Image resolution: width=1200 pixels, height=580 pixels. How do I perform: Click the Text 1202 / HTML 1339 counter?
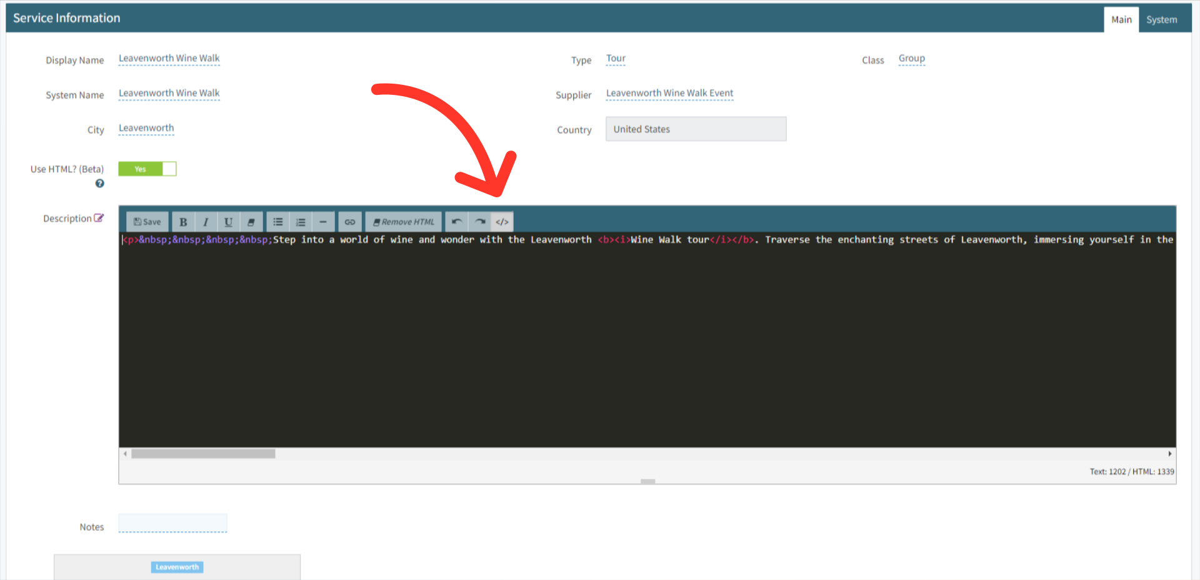pyautogui.click(x=1132, y=471)
